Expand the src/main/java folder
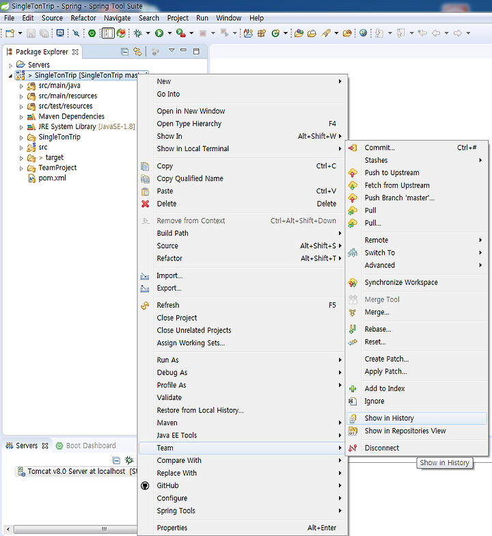This screenshot has height=536, width=492. coord(21,86)
